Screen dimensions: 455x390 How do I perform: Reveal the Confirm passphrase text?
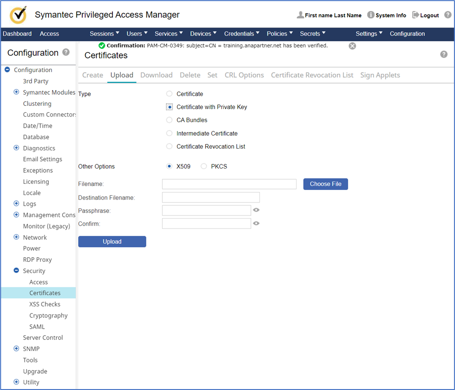tap(256, 223)
